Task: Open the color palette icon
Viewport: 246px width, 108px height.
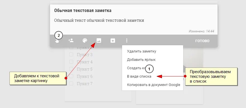Action: (85, 40)
